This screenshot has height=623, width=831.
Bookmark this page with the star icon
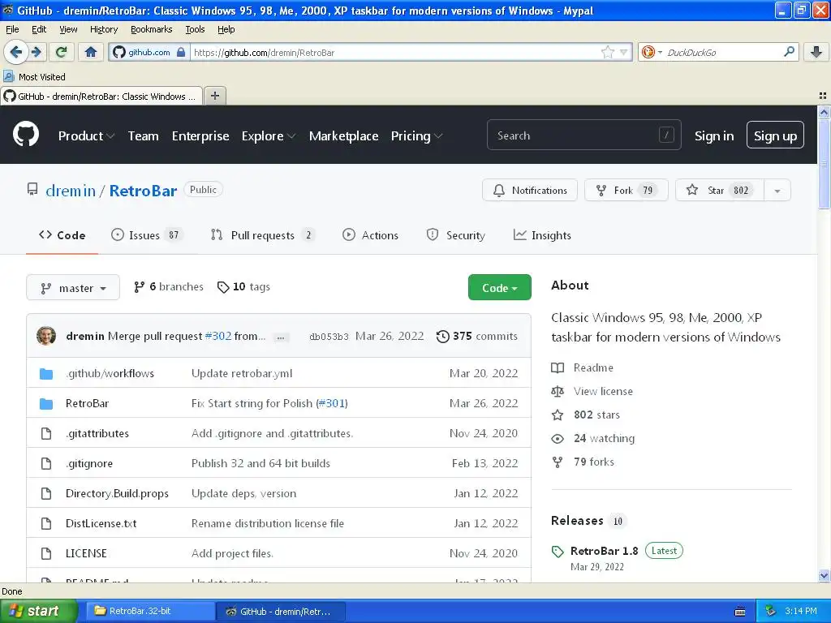[x=607, y=52]
